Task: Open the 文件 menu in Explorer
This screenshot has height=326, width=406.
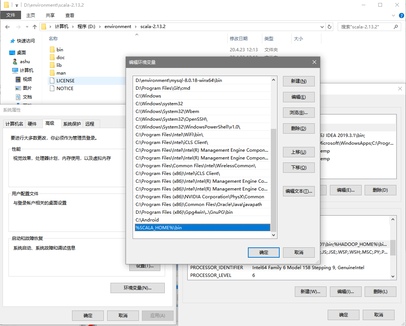Action: [x=11, y=15]
